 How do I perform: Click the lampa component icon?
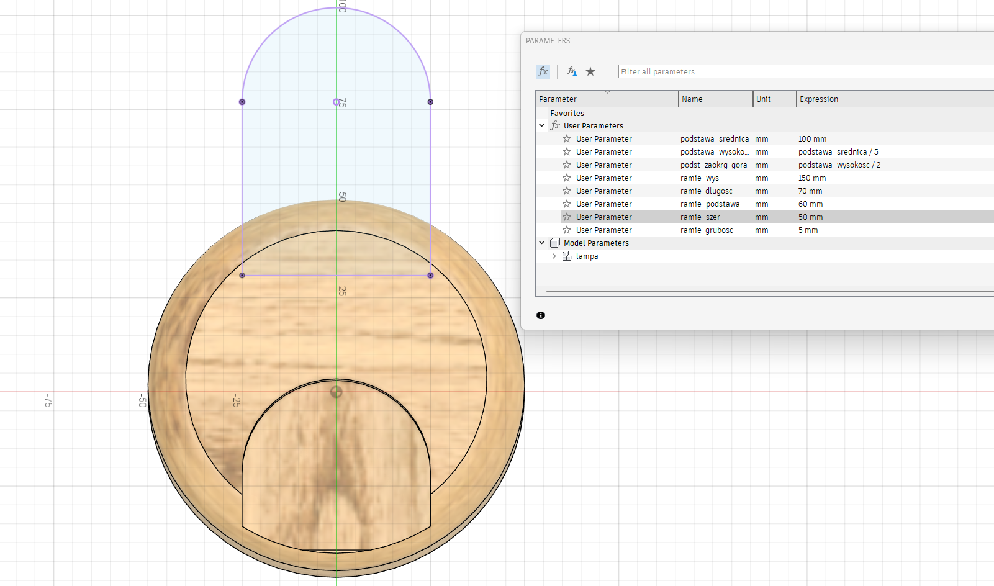coord(567,256)
